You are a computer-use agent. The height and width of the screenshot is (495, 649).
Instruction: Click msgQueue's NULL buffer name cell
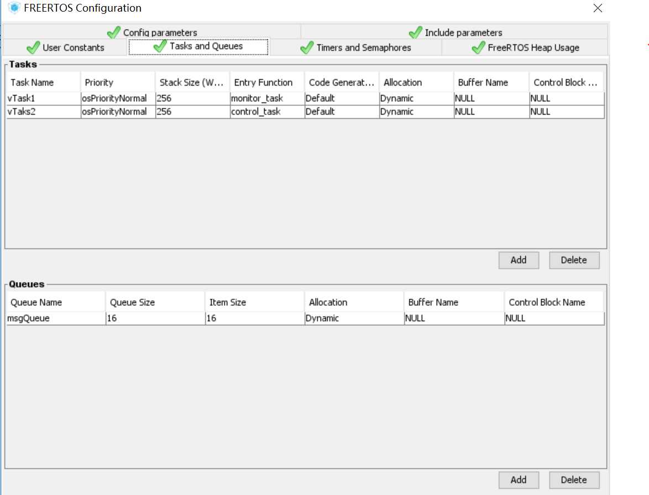tap(454, 319)
